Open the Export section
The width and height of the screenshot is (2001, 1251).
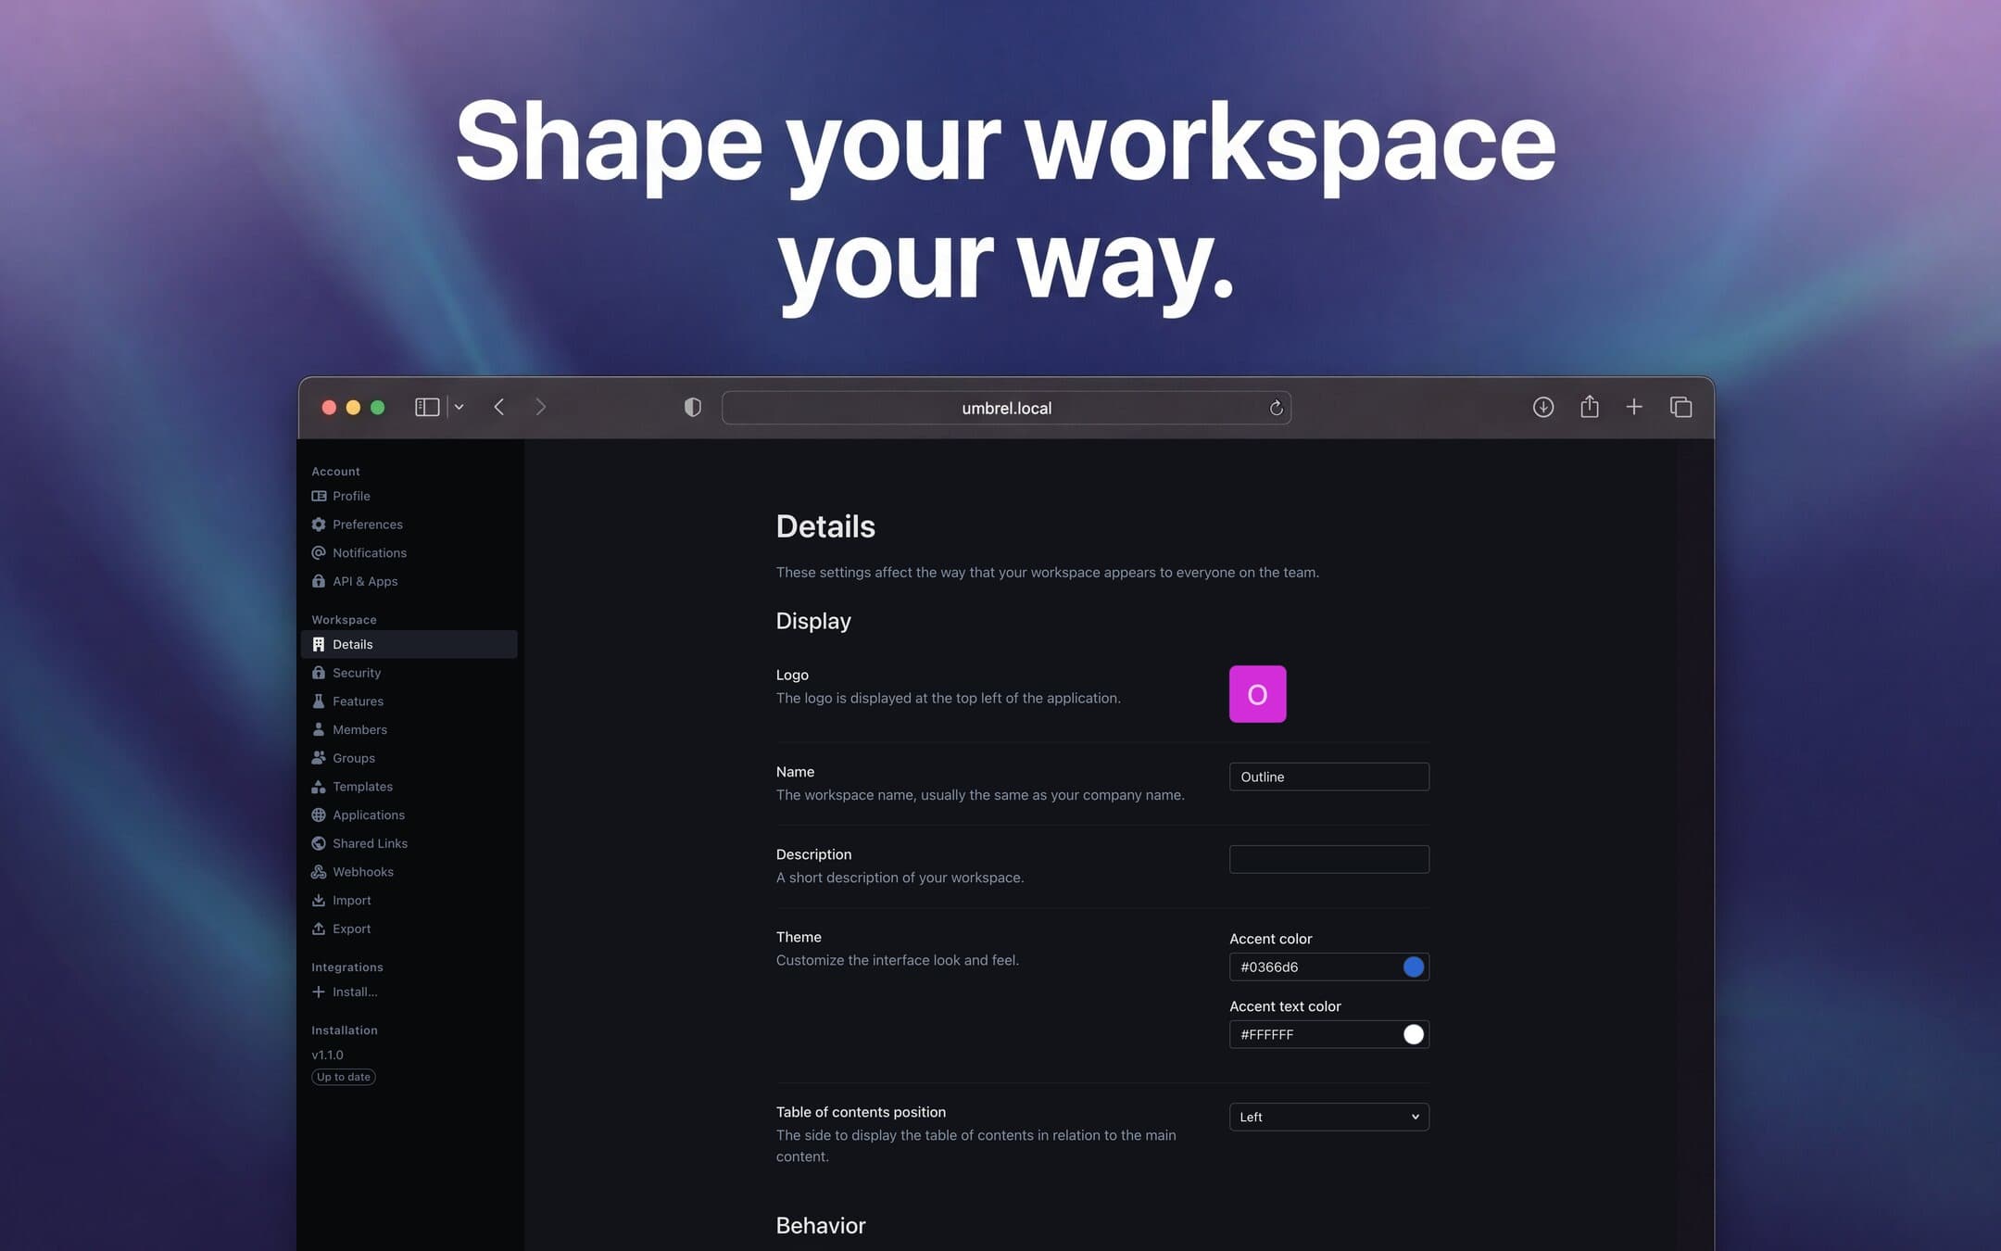click(351, 928)
